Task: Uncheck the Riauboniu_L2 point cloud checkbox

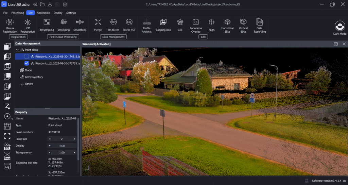Action: (27, 63)
